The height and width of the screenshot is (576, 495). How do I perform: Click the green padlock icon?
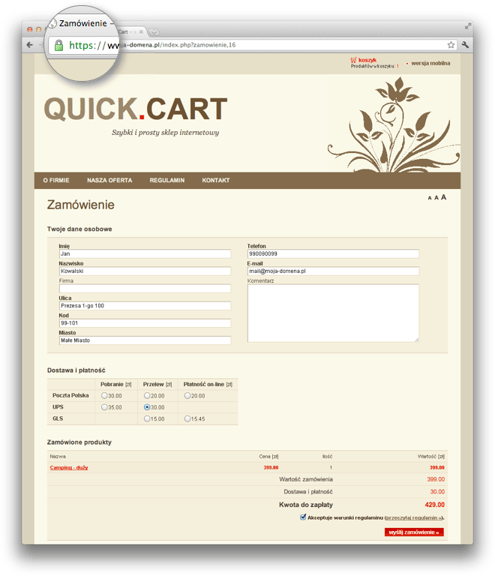tap(58, 46)
